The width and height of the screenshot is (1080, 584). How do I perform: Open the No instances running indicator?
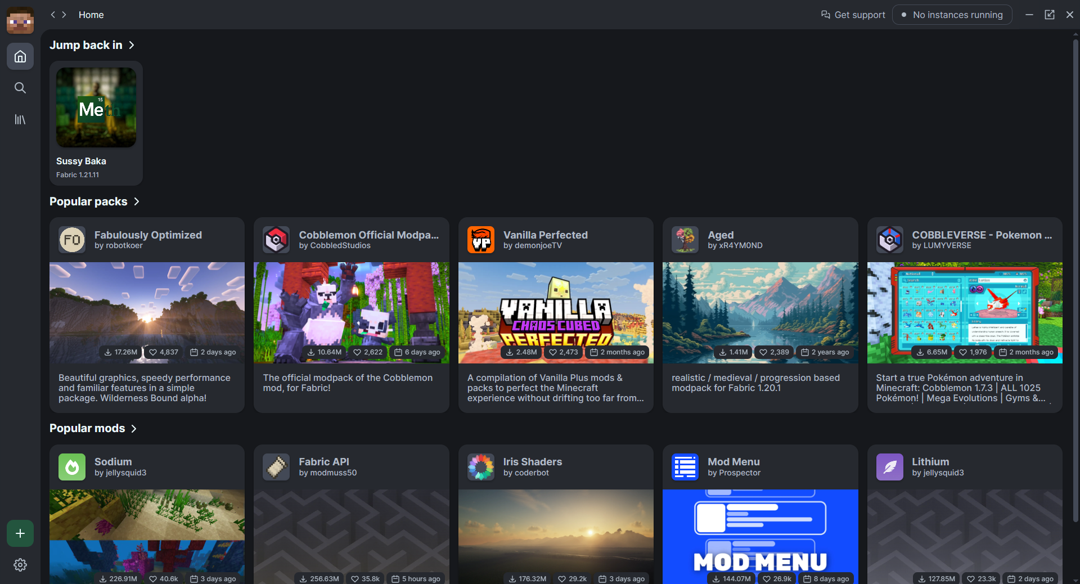(x=952, y=15)
